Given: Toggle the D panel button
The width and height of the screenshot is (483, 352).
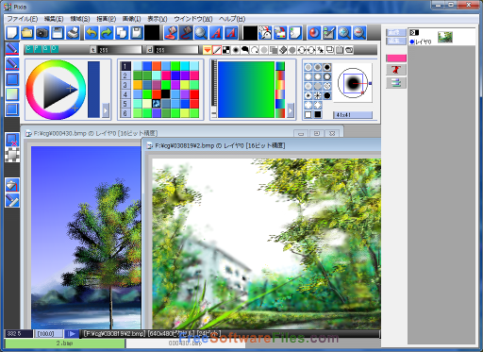Looking at the screenshot, I should click(54, 49).
